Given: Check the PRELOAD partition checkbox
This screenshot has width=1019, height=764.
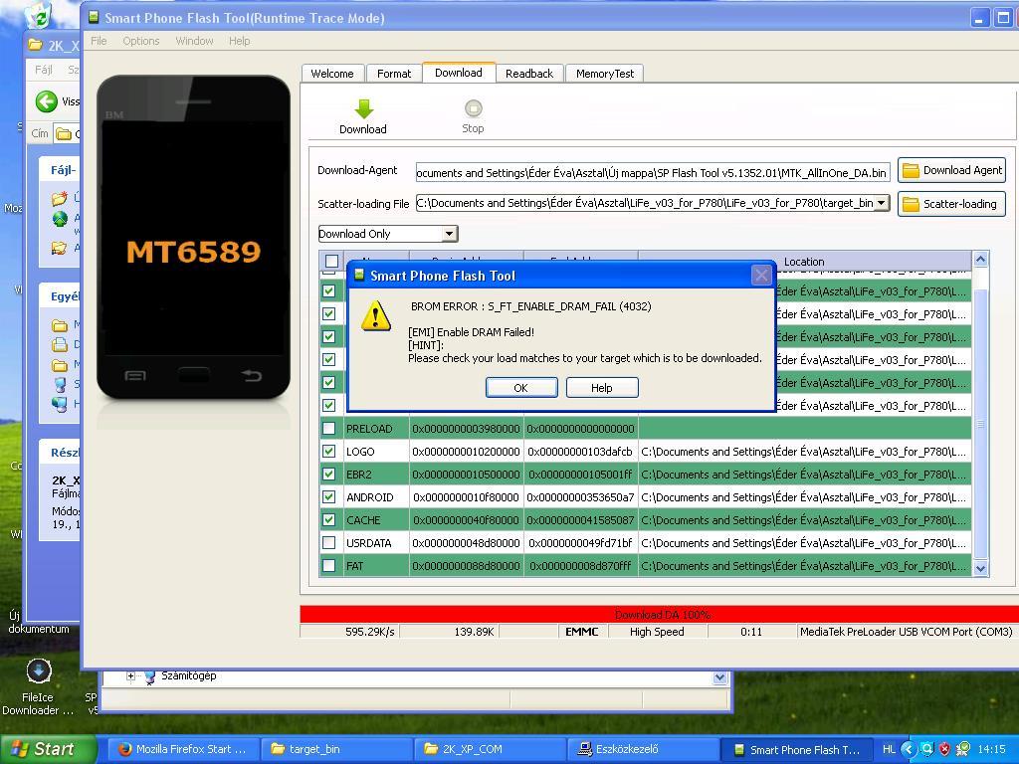Looking at the screenshot, I should coord(328,428).
